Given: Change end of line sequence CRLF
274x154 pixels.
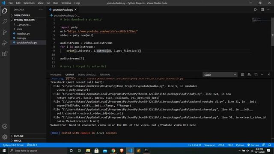Looking at the screenshot, I should (x=230, y=145).
